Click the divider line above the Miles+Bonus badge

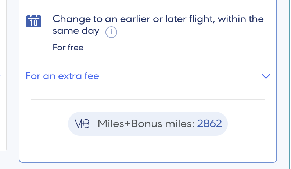pyautogui.click(x=148, y=99)
